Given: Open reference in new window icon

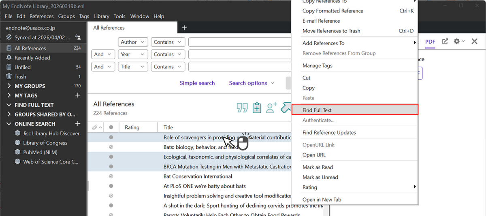Looking at the screenshot, I should pos(445,41).
